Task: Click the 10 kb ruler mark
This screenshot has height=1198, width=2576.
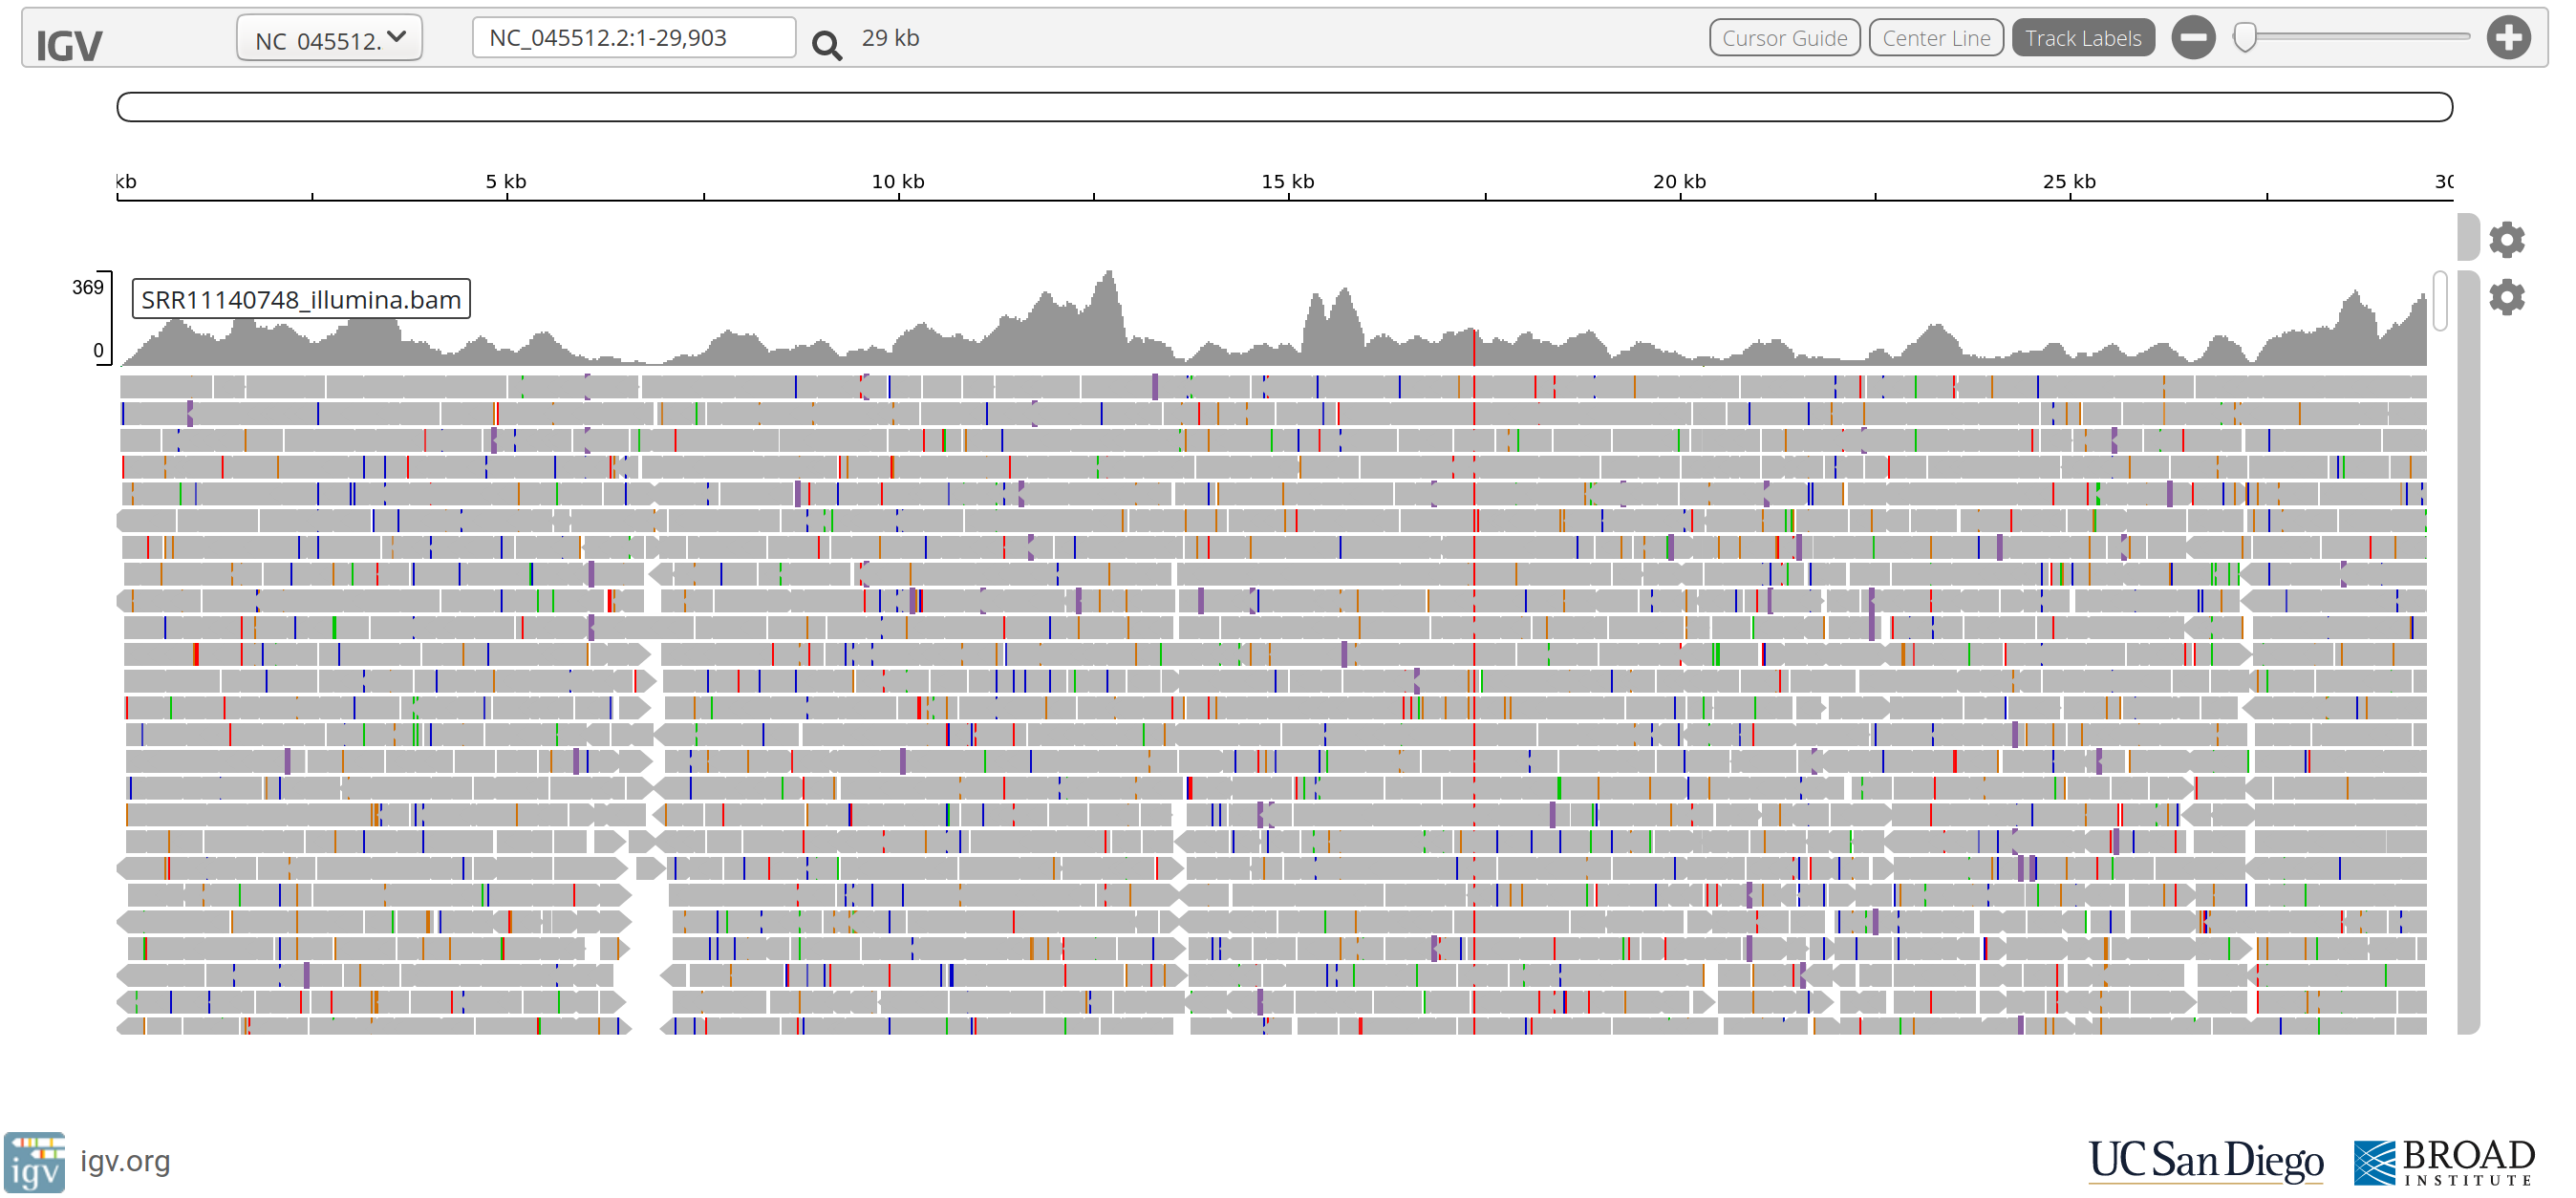Action: coord(897,182)
